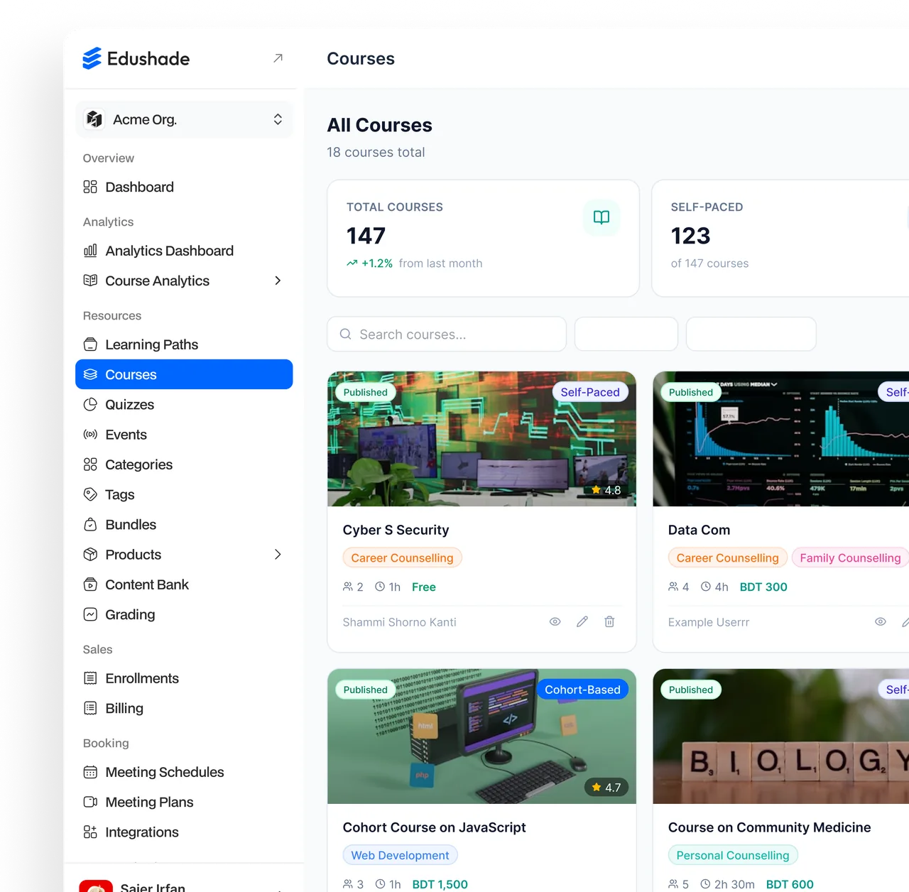Open Cohort Course on JavaScript title
This screenshot has height=892, width=909.
coord(434,827)
